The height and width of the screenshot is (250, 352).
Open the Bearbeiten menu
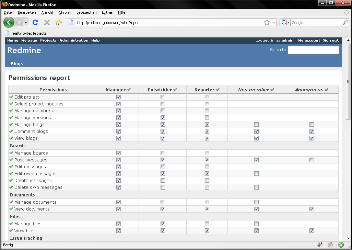pos(27,12)
